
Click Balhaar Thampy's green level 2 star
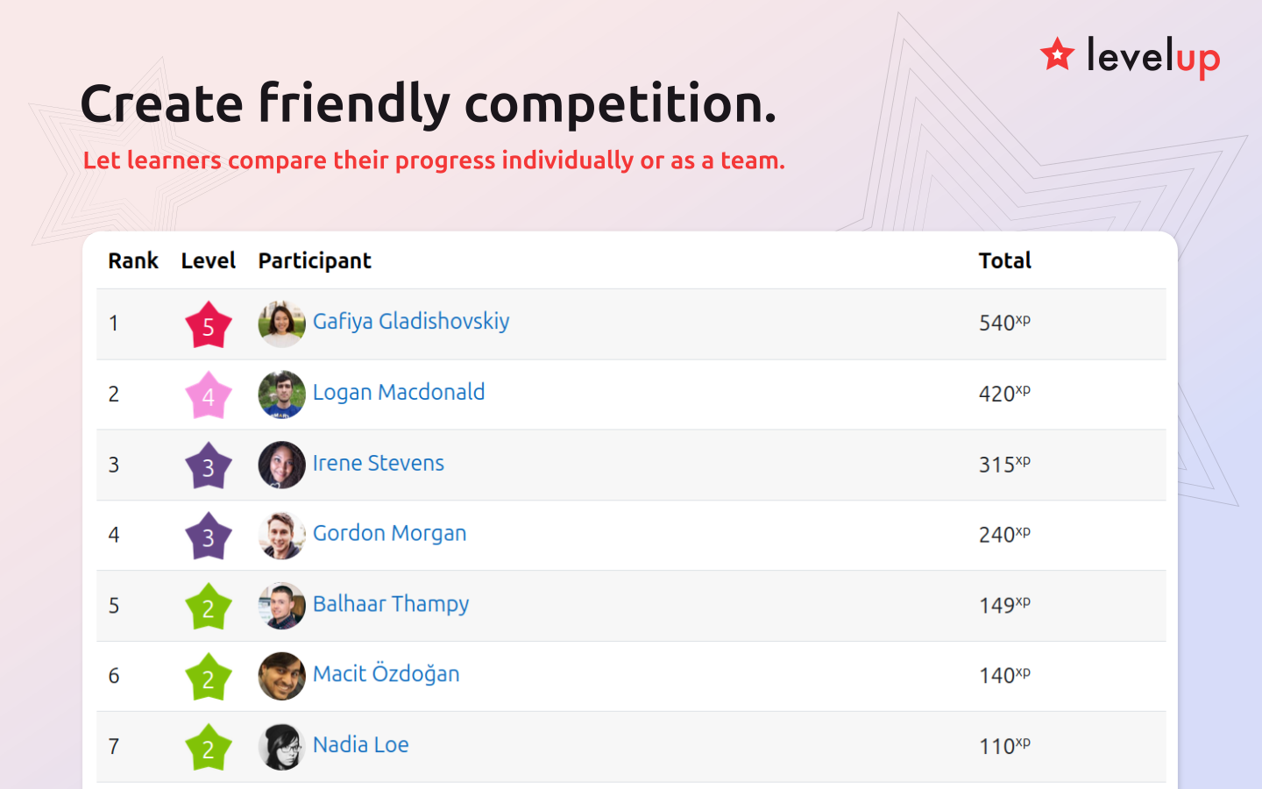(x=209, y=607)
